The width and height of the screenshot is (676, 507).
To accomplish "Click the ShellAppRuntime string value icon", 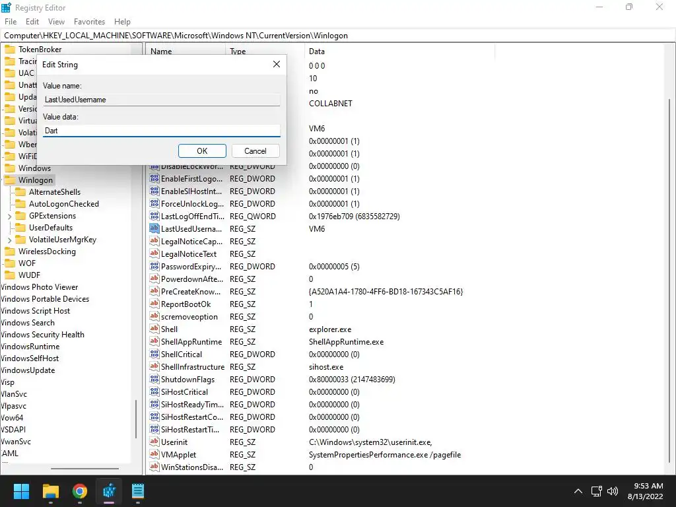I will tap(154, 341).
